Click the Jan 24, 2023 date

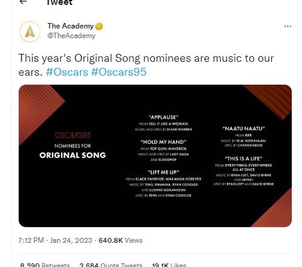click(x=71, y=240)
